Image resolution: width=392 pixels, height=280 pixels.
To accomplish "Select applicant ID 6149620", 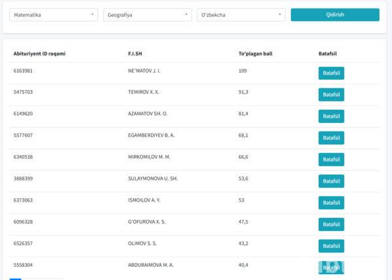I will pyautogui.click(x=23, y=114).
